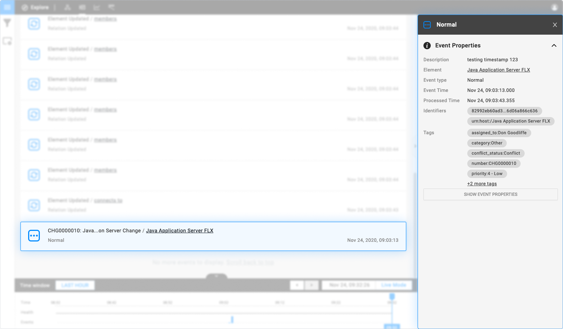The width and height of the screenshot is (563, 329).
Task: Open the topology view icon in top bar
Action: [x=68, y=7]
